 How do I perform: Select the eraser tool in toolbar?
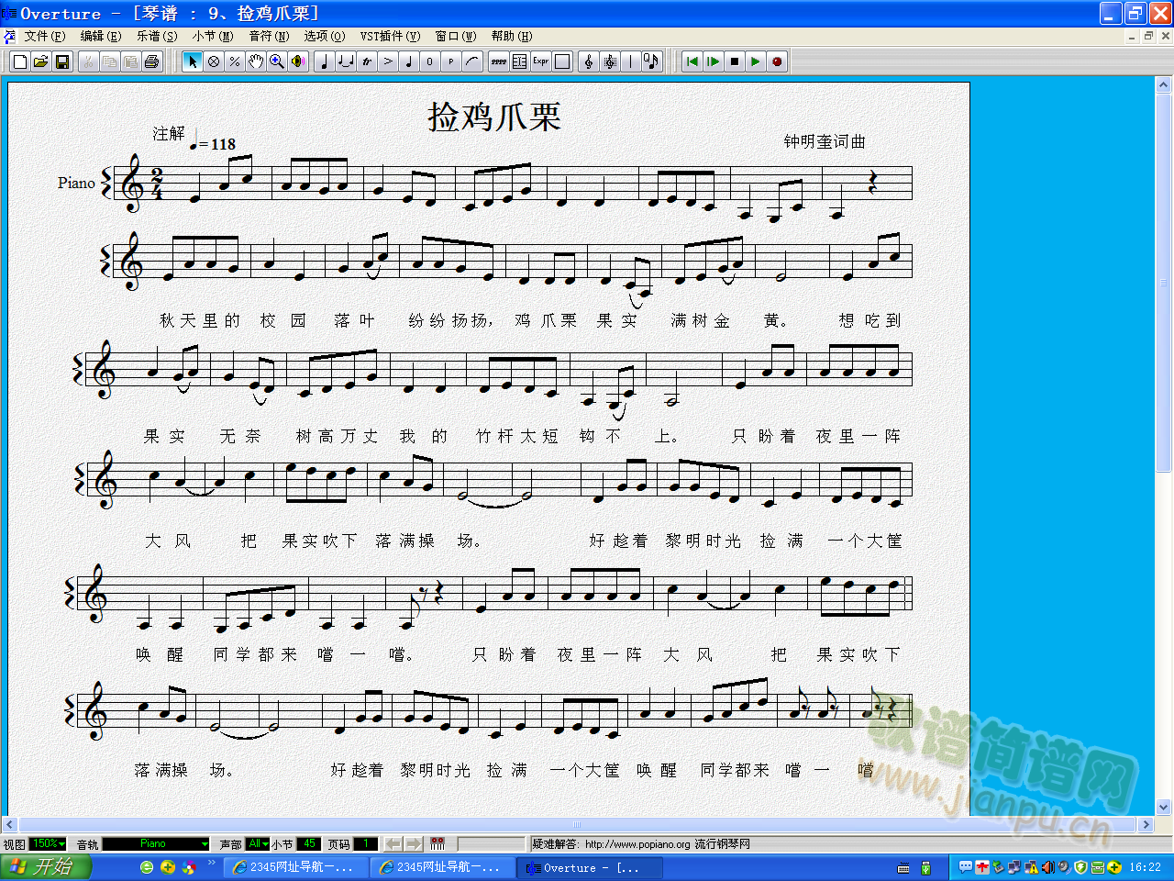(214, 61)
